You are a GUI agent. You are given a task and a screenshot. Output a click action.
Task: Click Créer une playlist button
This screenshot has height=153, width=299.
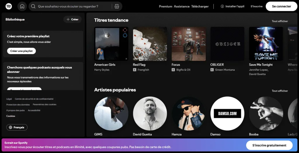(x=21, y=51)
